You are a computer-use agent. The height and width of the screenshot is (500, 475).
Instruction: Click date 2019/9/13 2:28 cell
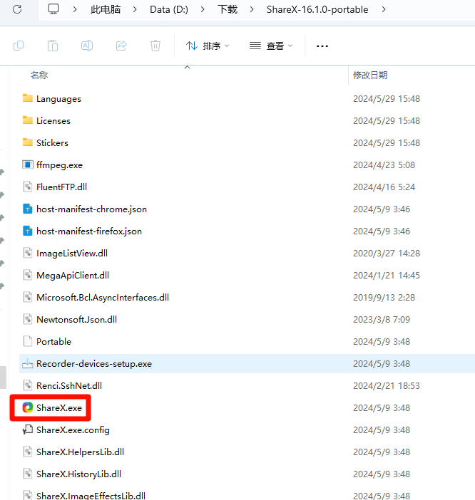click(x=384, y=298)
